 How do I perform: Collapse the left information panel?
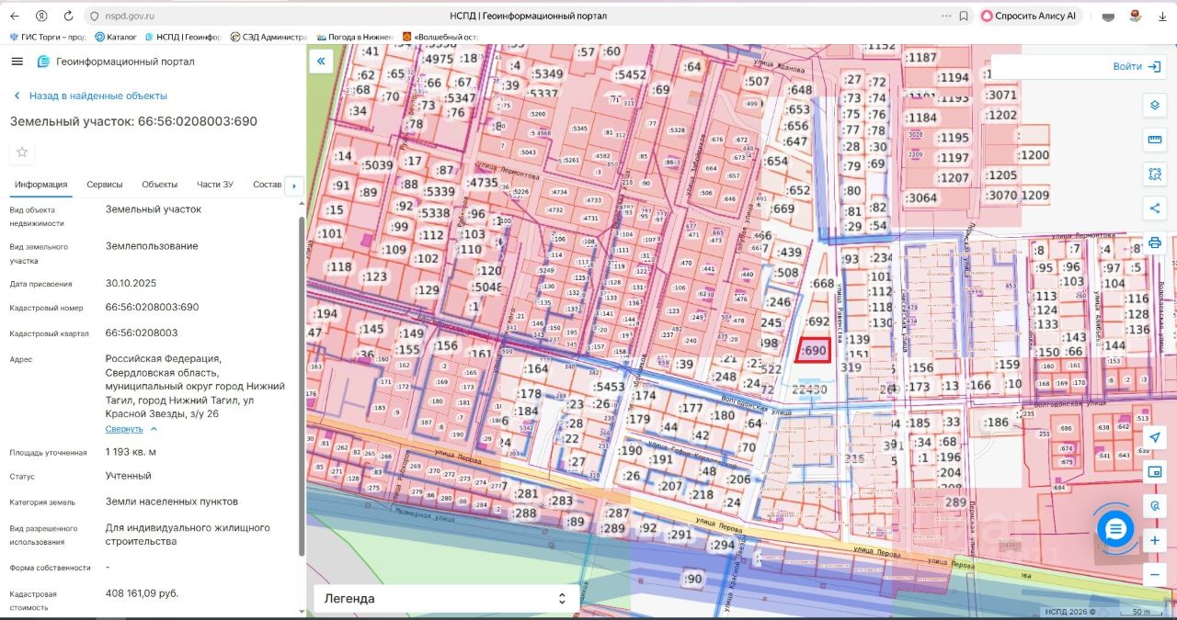[321, 62]
